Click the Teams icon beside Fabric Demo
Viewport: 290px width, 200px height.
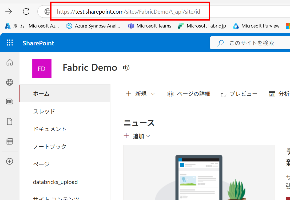click(126, 68)
